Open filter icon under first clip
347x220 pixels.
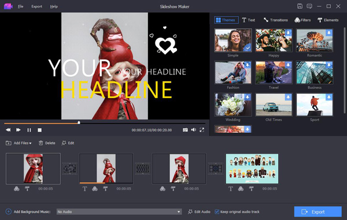point(17,189)
